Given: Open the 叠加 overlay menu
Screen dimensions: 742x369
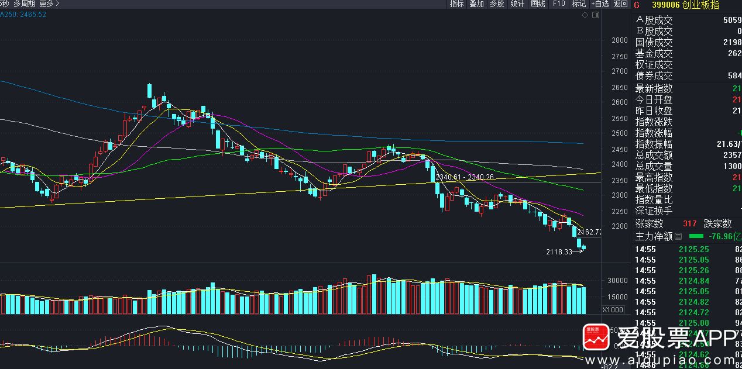Looking at the screenshot, I should [477, 4].
